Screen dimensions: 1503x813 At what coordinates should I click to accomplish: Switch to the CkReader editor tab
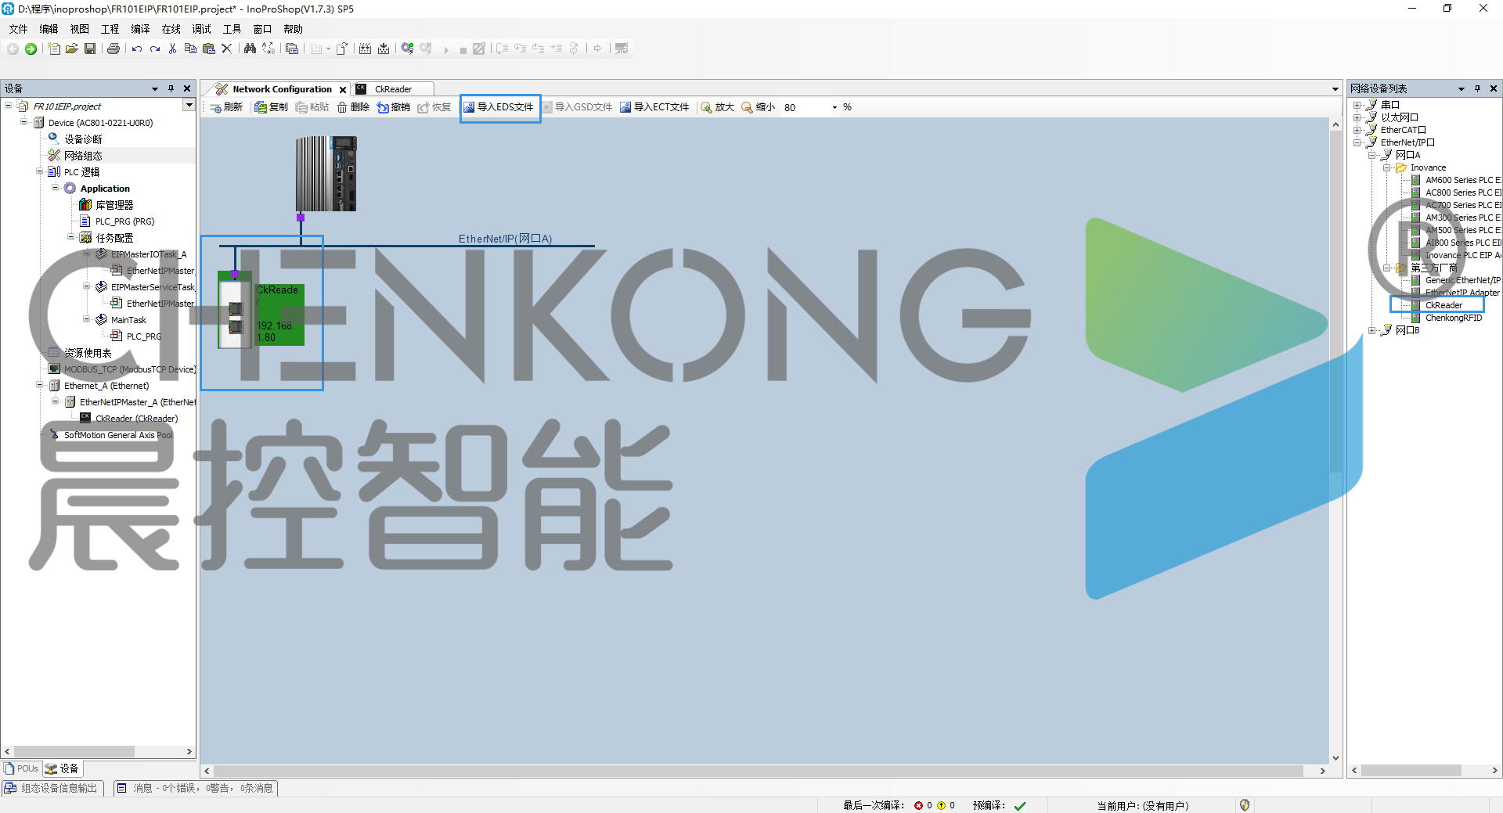[392, 89]
